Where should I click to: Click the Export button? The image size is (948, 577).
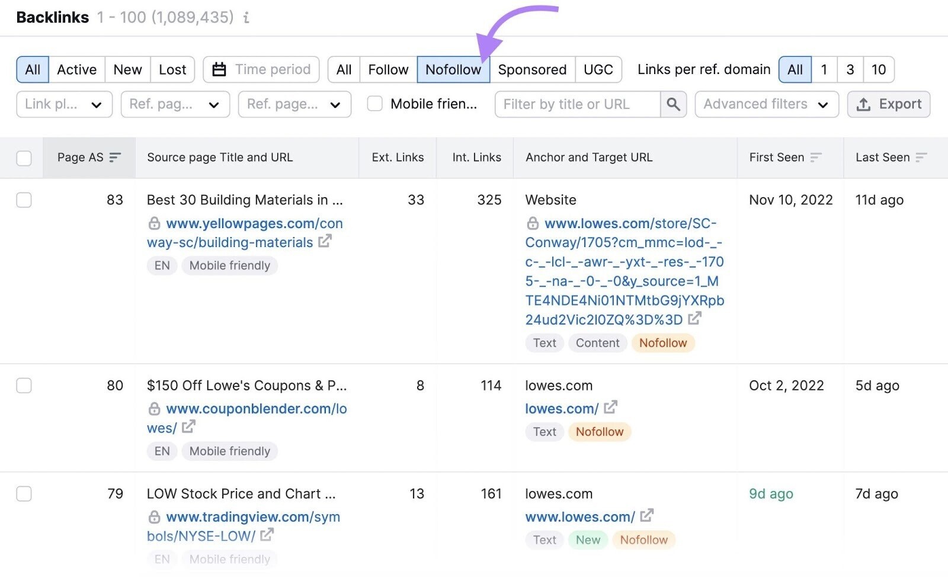click(x=888, y=104)
